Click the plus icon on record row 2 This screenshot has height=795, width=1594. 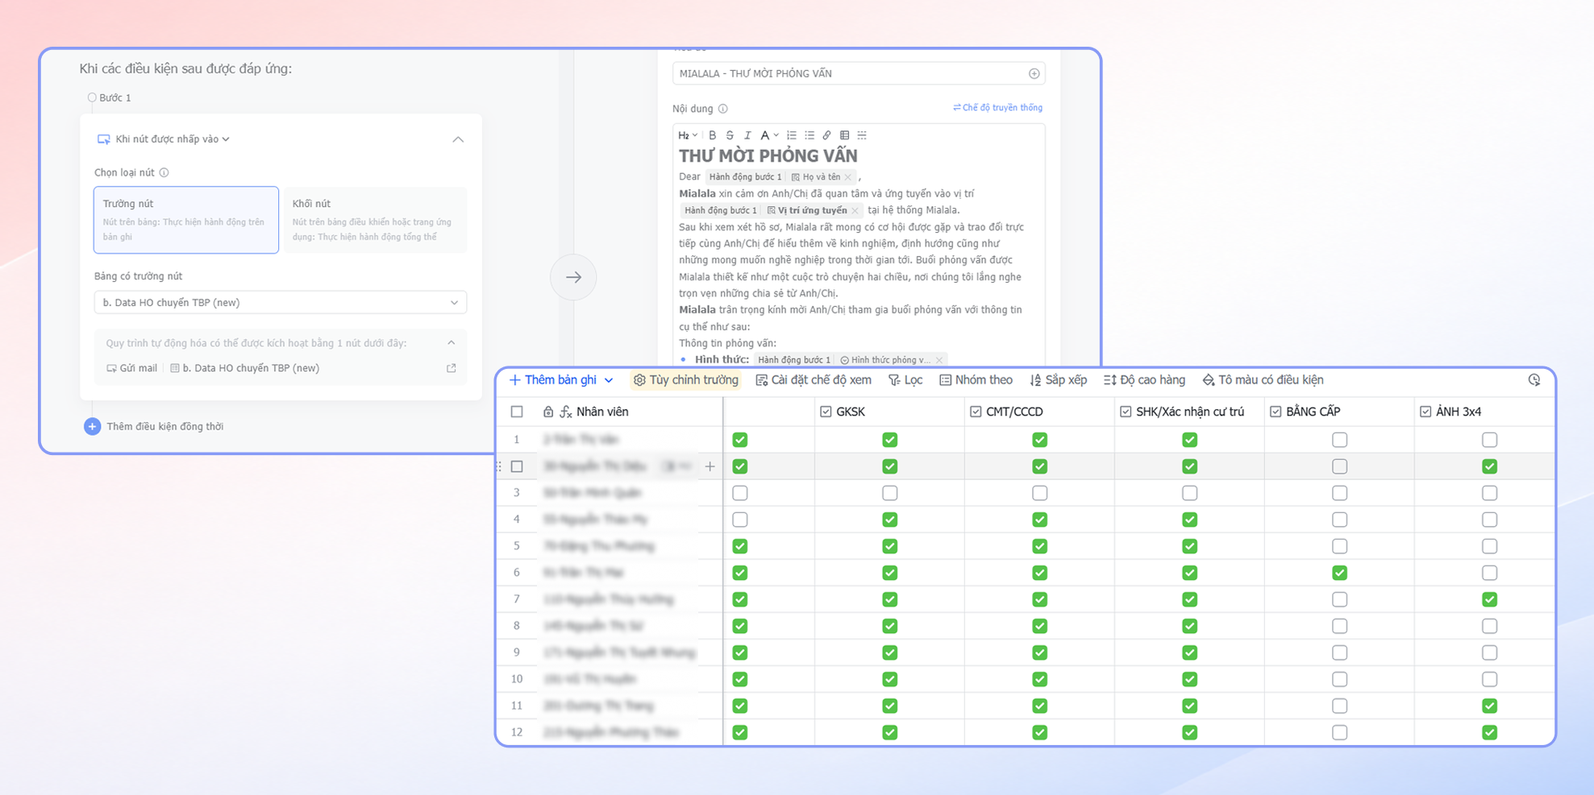click(x=710, y=466)
